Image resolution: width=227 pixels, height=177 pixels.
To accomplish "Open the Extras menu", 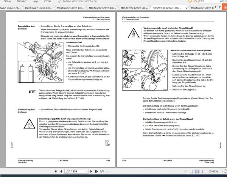I will pyautogui.click(x=47, y=1).
